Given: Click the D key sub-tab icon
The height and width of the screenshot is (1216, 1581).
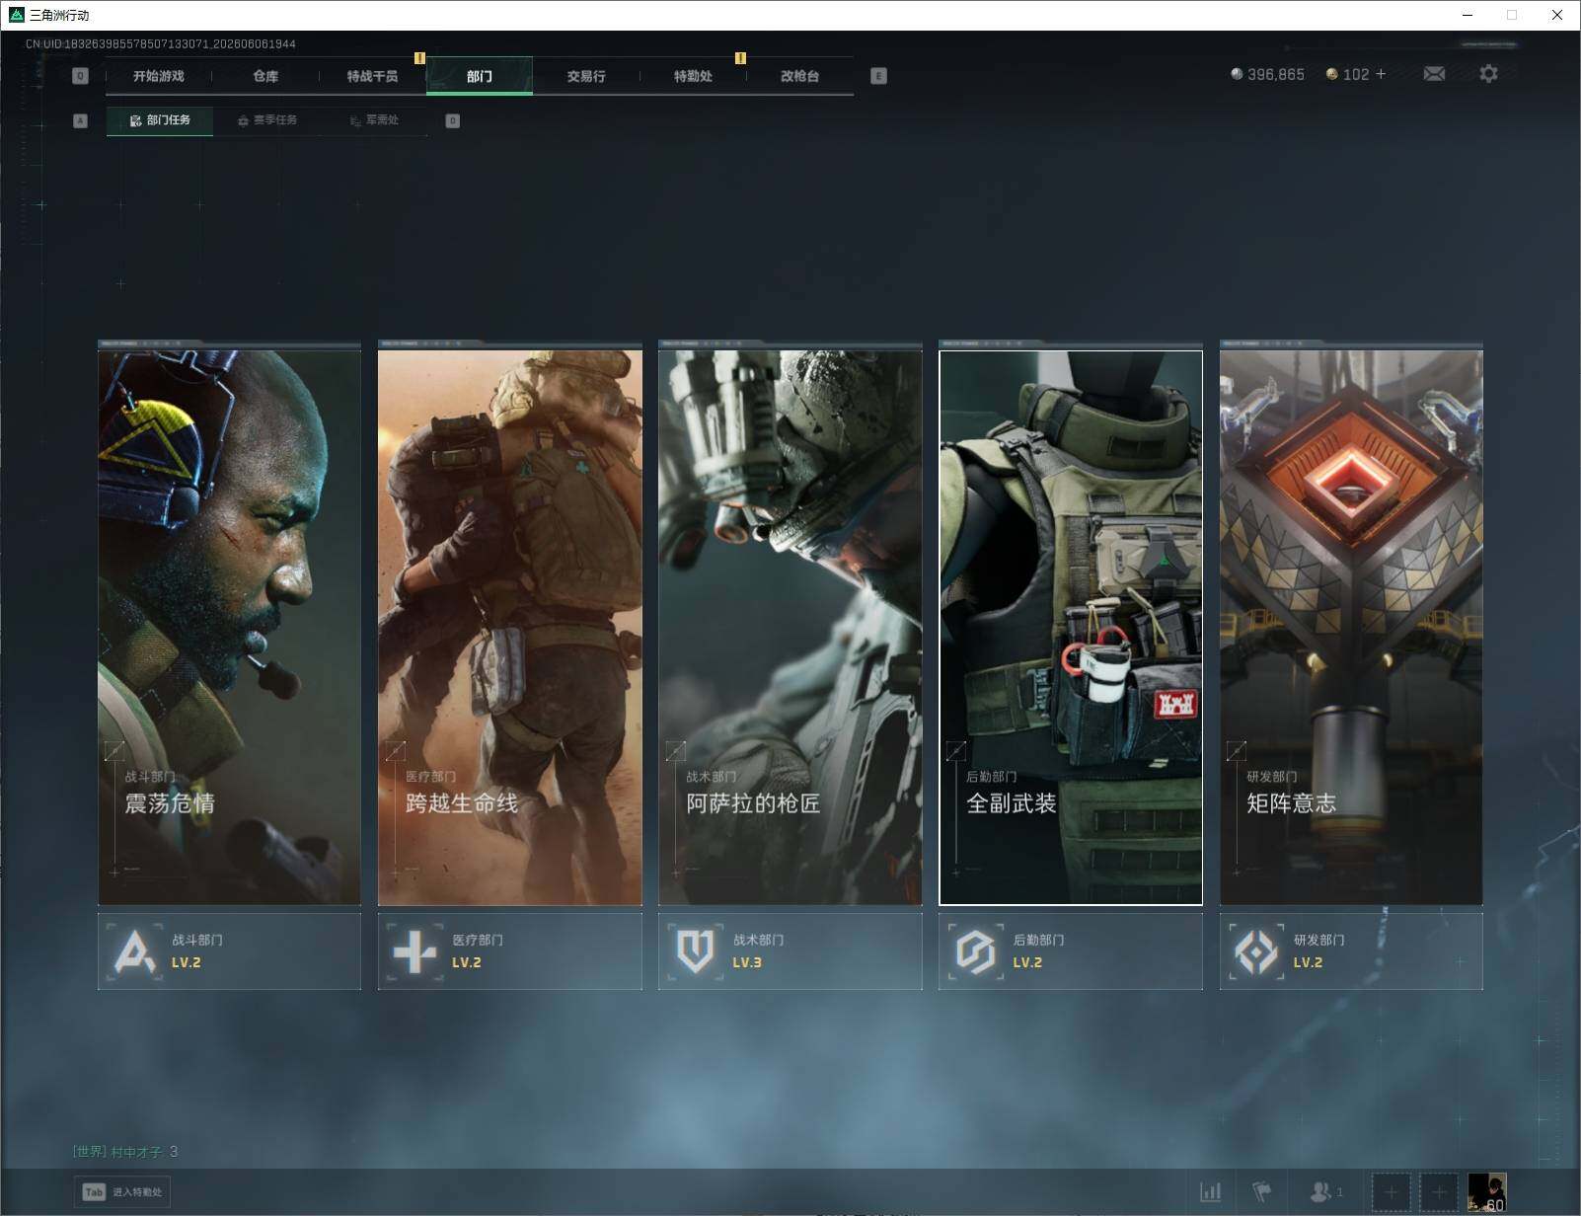Looking at the screenshot, I should pyautogui.click(x=452, y=120).
